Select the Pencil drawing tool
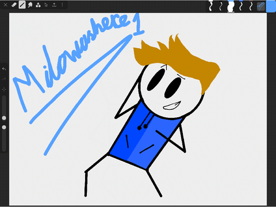The width and height of the screenshot is (276, 207). click(x=22, y=5)
